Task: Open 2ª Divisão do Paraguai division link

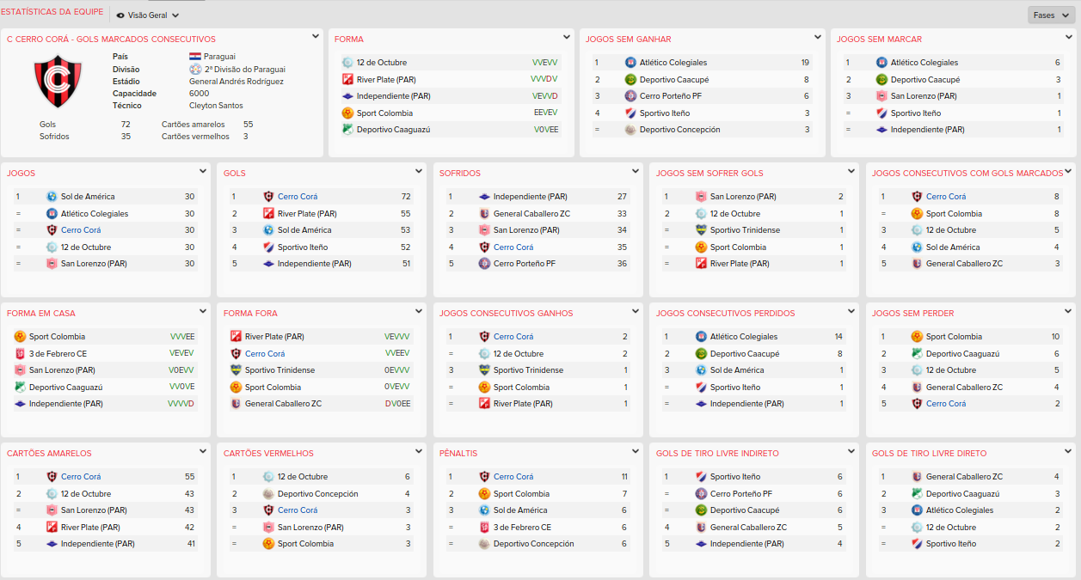Action: (245, 70)
